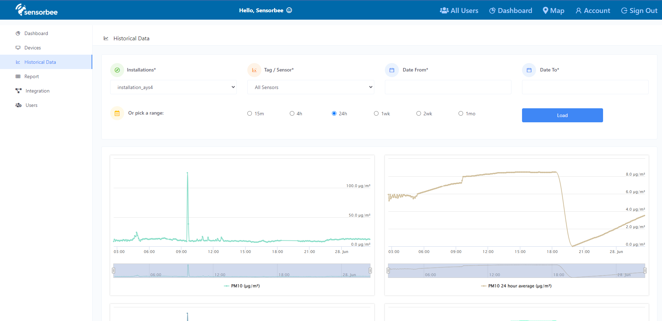
Task: Click the yellow calendar range icon
Action: click(117, 113)
